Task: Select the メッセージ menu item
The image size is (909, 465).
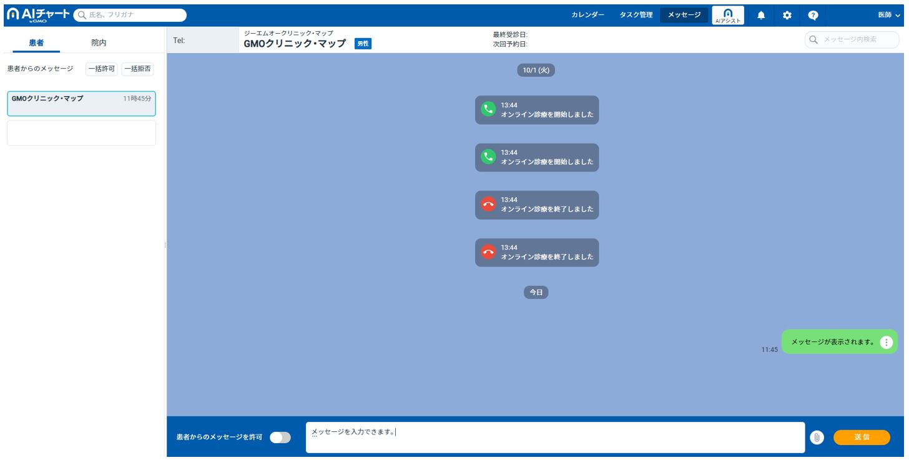Action: click(x=684, y=15)
